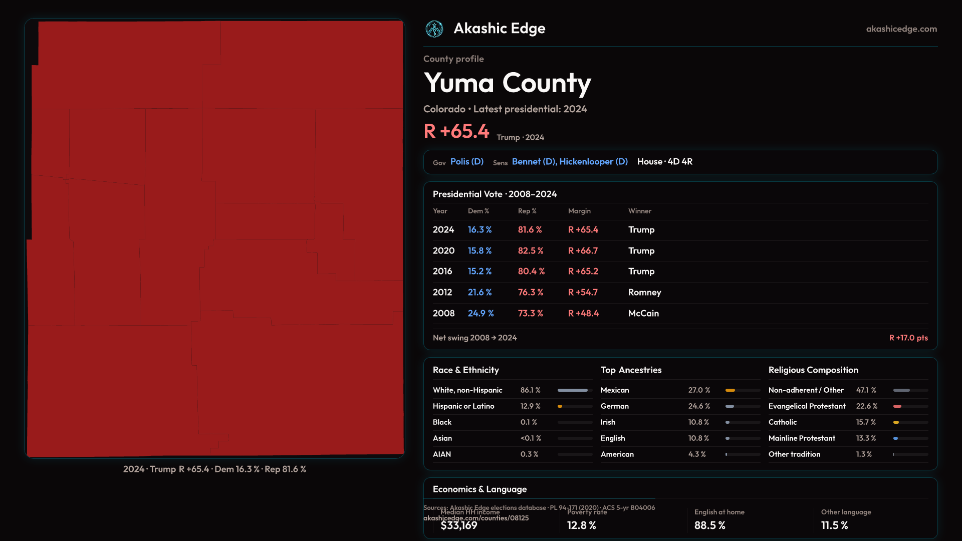This screenshot has width=962, height=541.
Task: Select the House 4D 4R label
Action: click(x=664, y=162)
